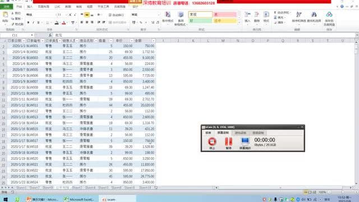Toggle italic formatting in ribbon
The width and height of the screenshot is (359, 202).
point(33,22)
